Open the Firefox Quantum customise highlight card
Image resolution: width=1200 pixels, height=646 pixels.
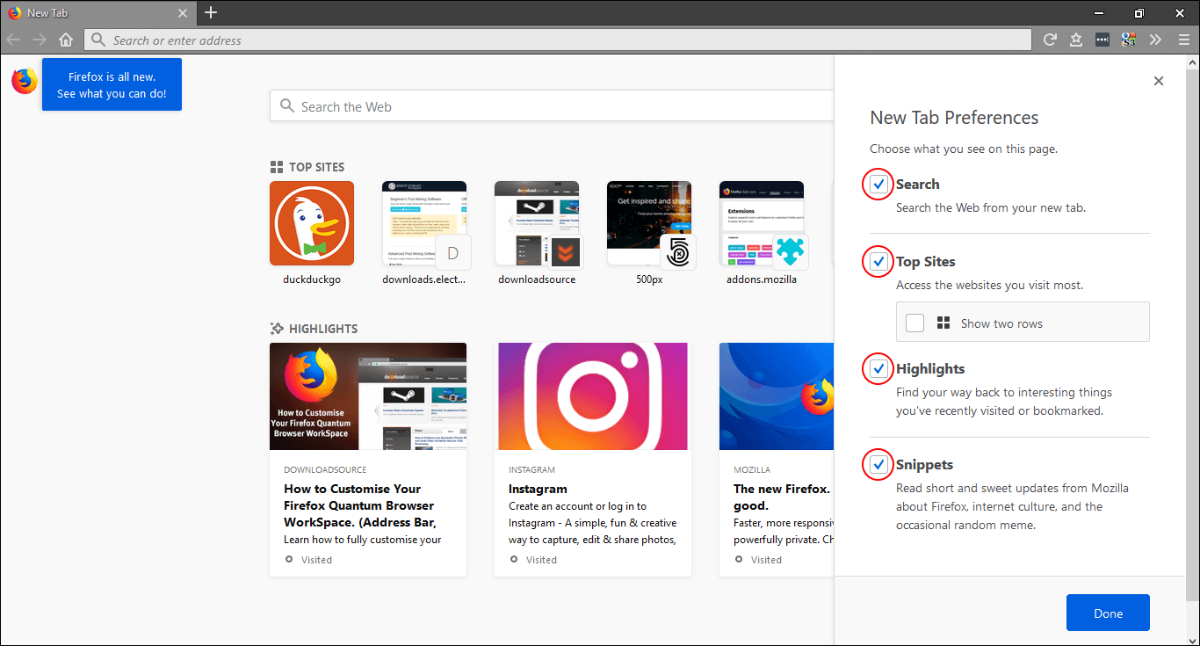pyautogui.click(x=368, y=460)
